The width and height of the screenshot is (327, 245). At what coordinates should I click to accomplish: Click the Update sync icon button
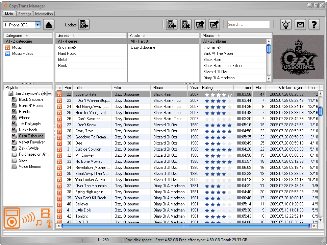84,25
